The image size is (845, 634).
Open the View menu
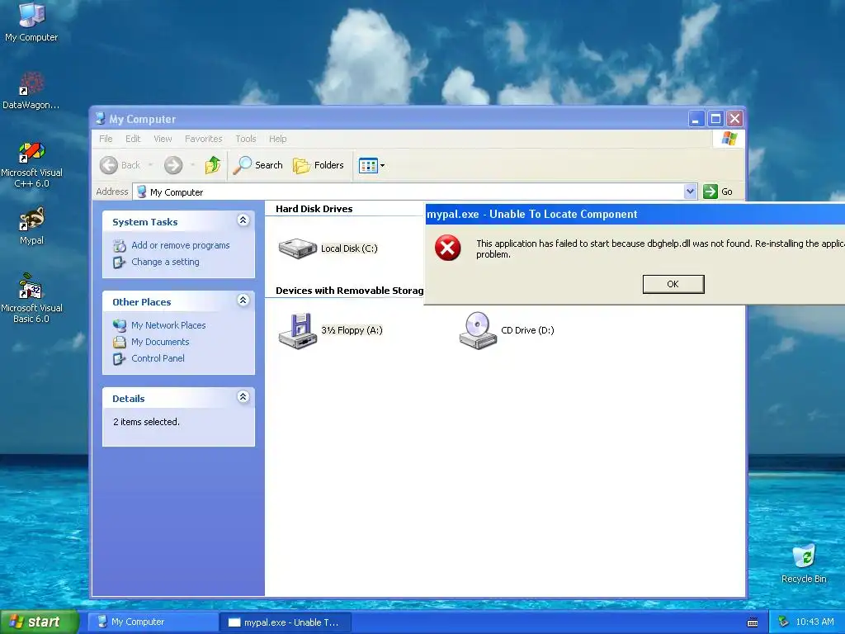point(163,139)
